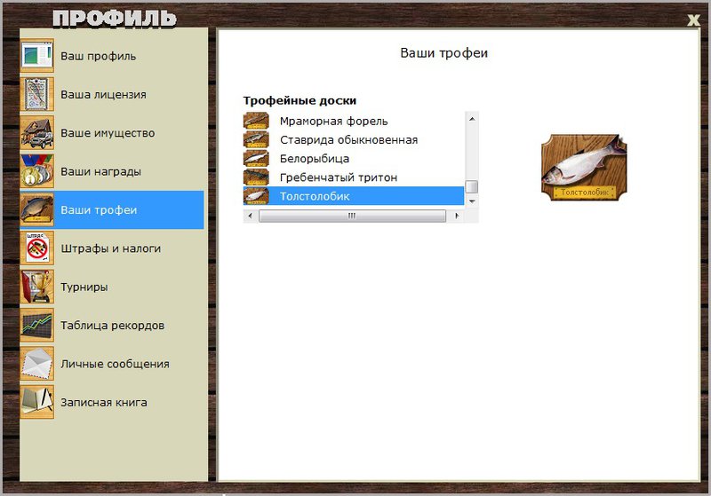Close the Профиль window with X
Image resolution: width=711 pixels, height=496 pixels.
[693, 20]
